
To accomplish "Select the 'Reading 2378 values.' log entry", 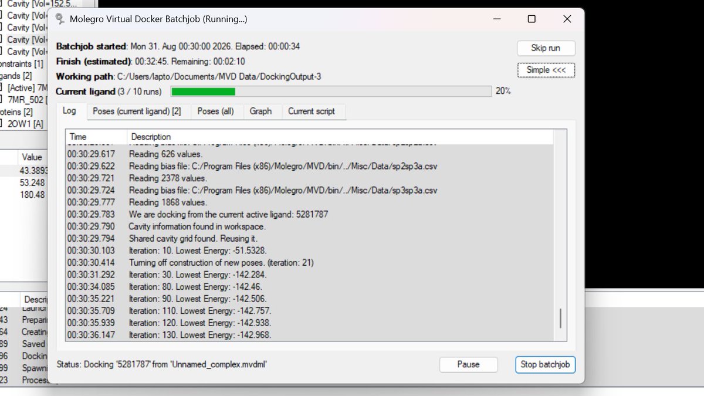I will [309, 178].
